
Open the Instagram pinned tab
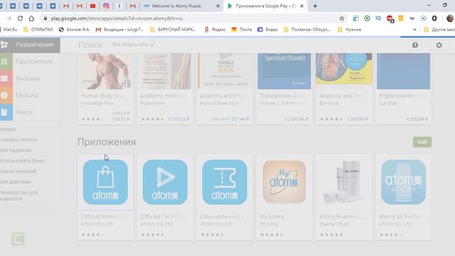click(x=106, y=6)
